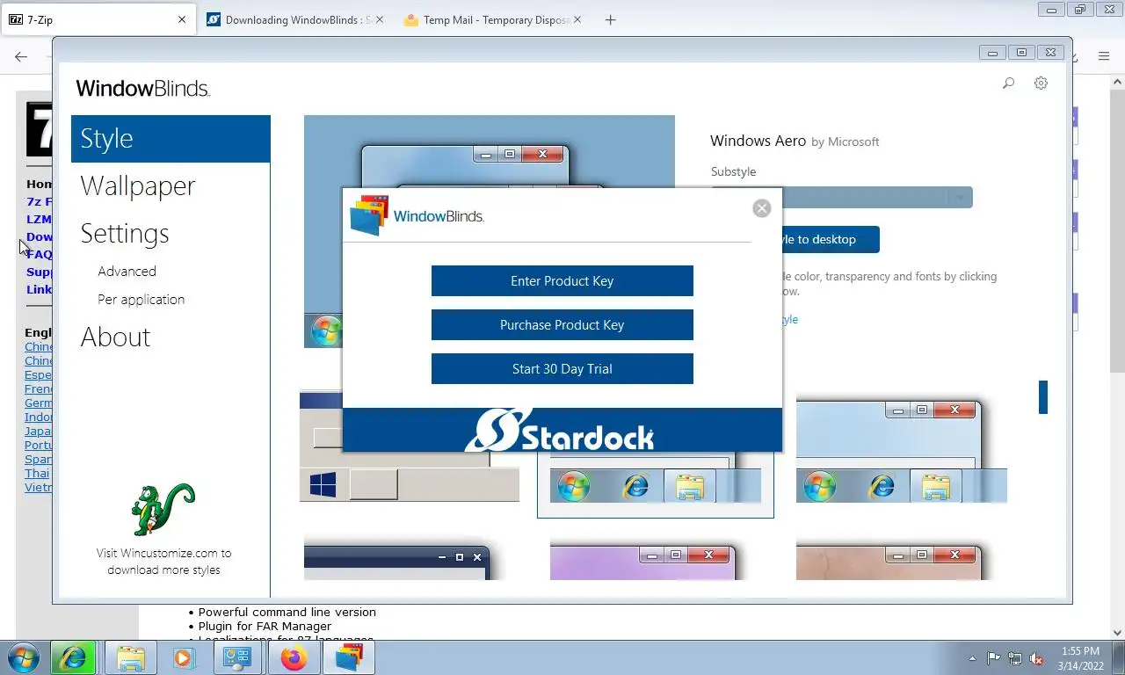Screen dimensions: 1125x675
Task: Click the blue scrollbar in styles list
Action: 1043,397
